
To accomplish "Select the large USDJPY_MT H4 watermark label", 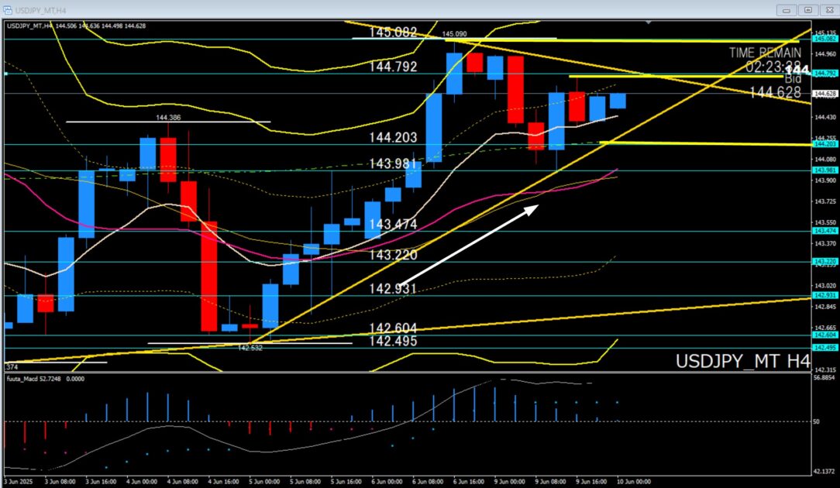I will tap(742, 361).
